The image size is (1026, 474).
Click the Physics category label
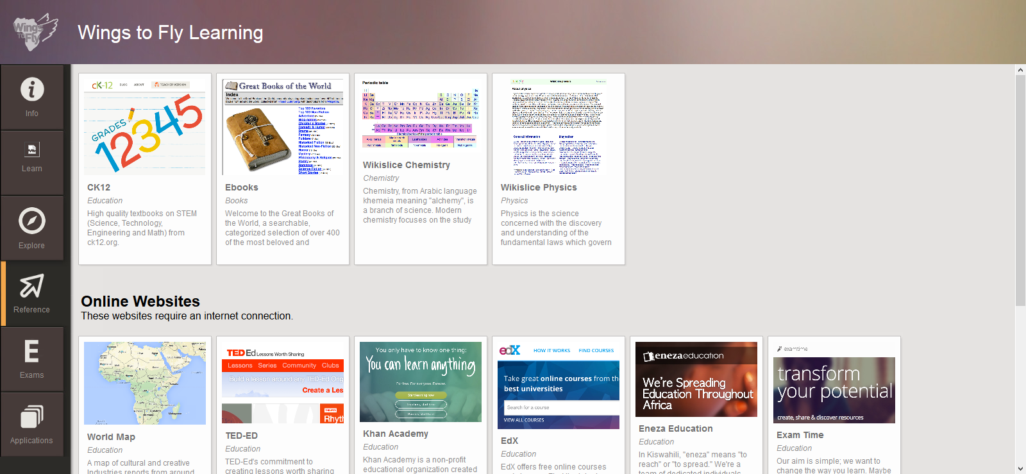click(x=514, y=201)
